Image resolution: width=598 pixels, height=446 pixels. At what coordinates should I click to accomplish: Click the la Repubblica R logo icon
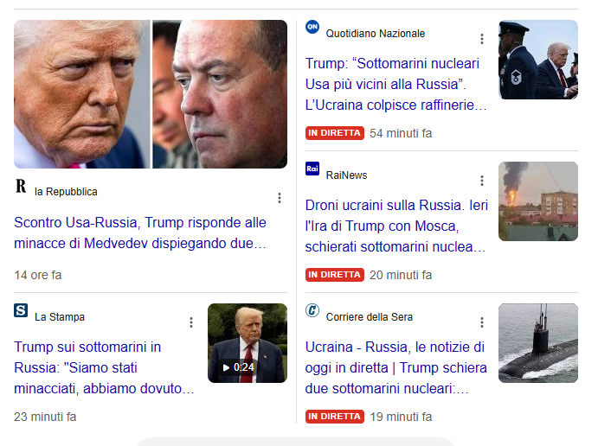(x=21, y=186)
